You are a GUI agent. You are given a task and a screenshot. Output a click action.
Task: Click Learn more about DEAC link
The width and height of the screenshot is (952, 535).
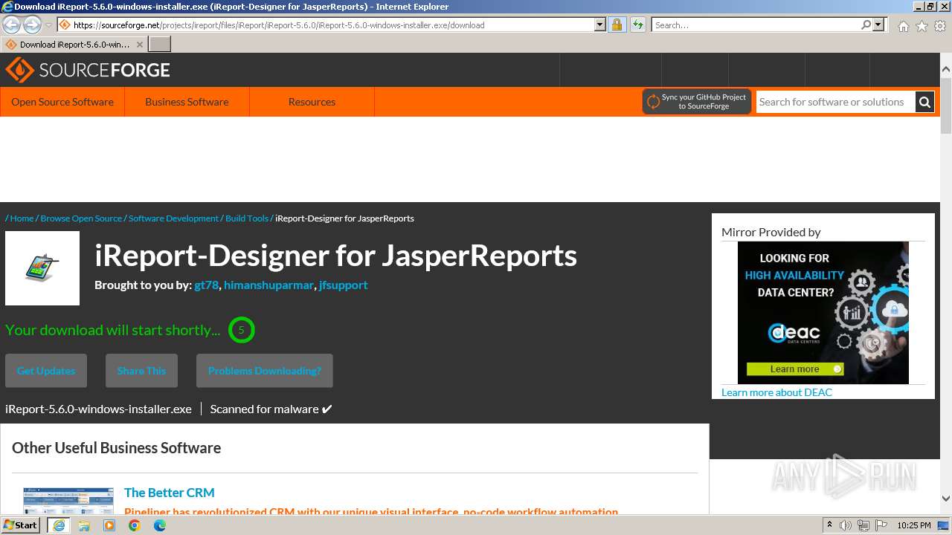(776, 392)
